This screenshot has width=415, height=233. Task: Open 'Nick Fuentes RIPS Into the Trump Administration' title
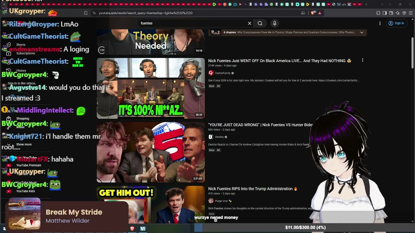click(x=253, y=189)
